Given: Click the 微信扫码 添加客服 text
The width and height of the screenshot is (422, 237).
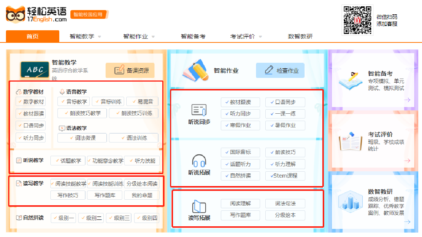Looking at the screenshot, I should [387, 20].
